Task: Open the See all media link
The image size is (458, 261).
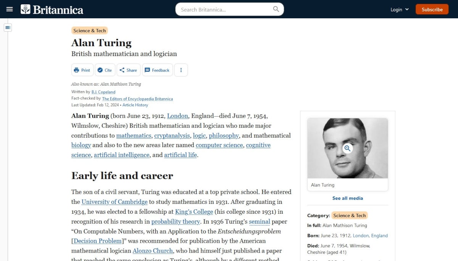Action: click(347, 198)
